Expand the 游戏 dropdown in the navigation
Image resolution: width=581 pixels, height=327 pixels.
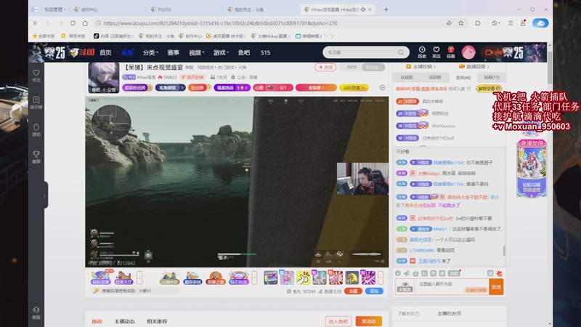tap(221, 52)
